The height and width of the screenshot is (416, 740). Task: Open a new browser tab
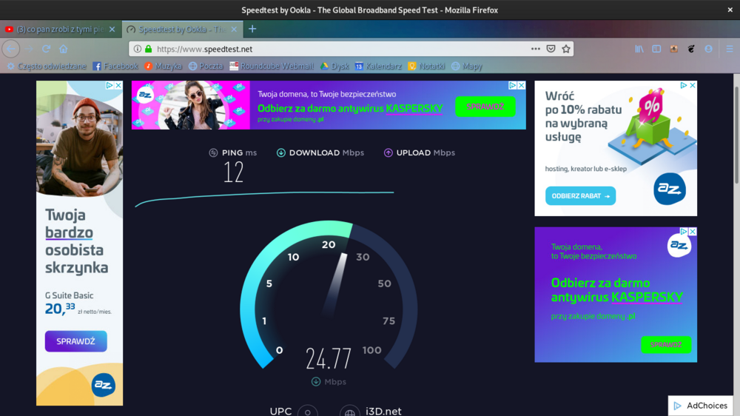point(252,29)
